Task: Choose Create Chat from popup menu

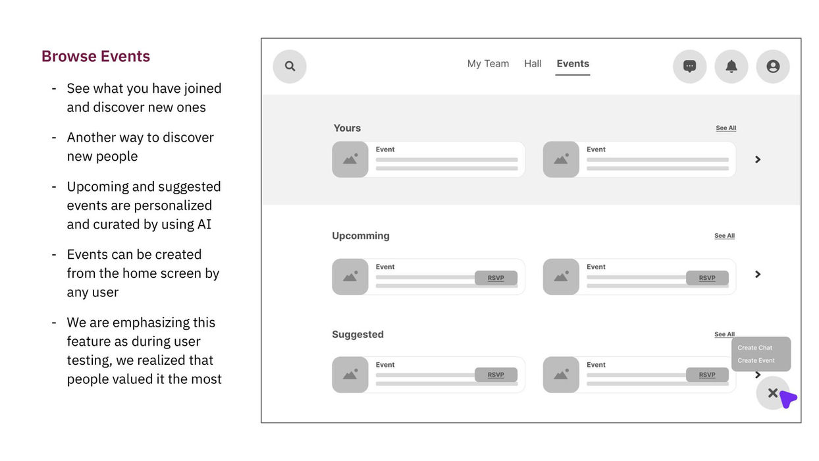Action: pyautogui.click(x=755, y=348)
